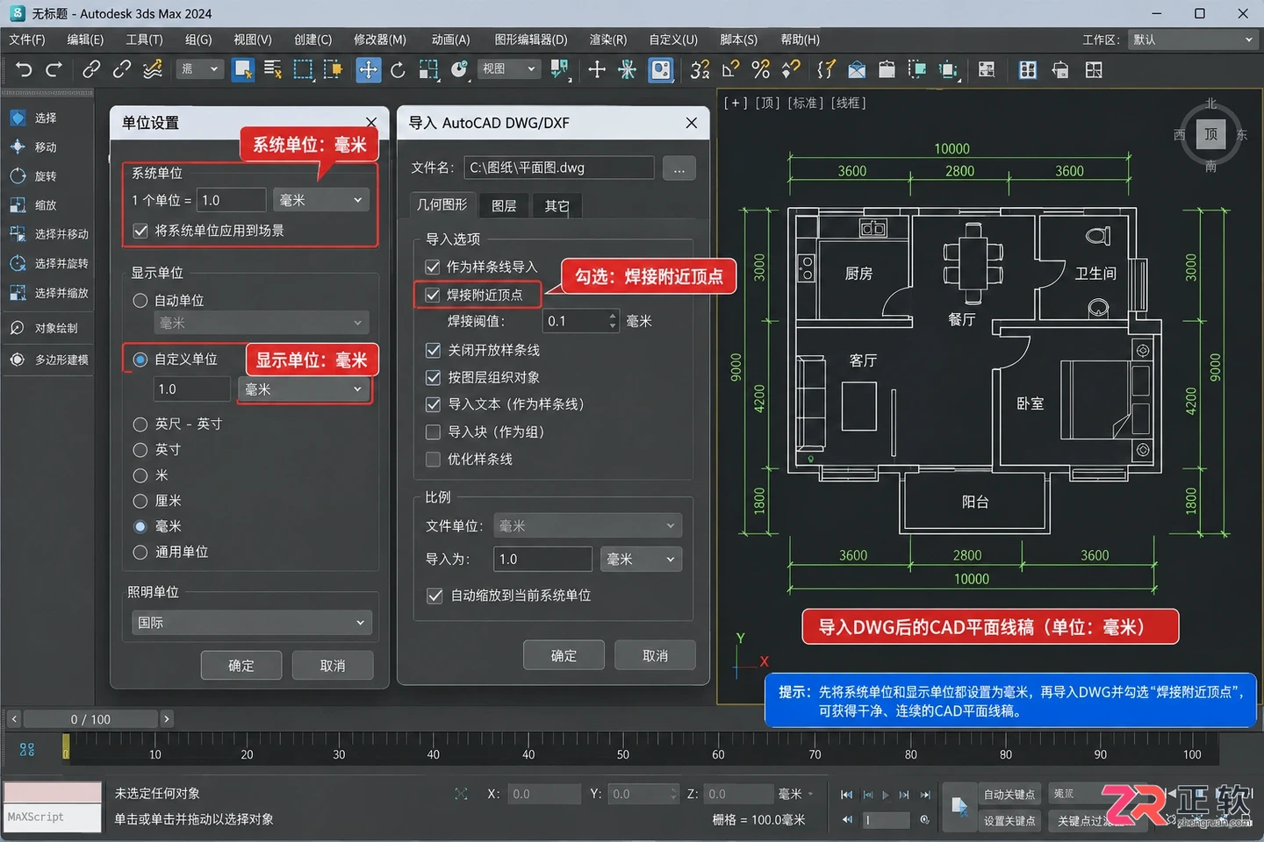
Task: Click the Bind to Space Warp icon
Action: [x=153, y=69]
